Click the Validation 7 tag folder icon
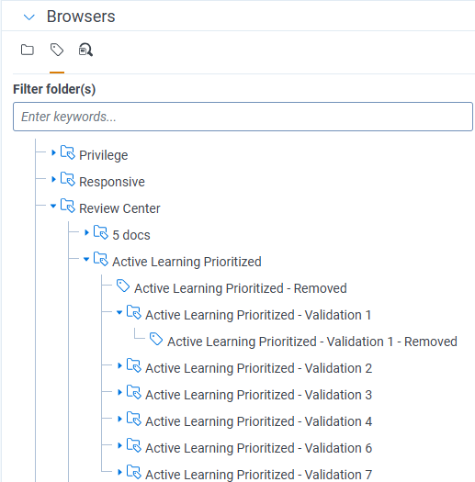Image resolution: width=475 pixels, height=482 pixels. coord(134,473)
